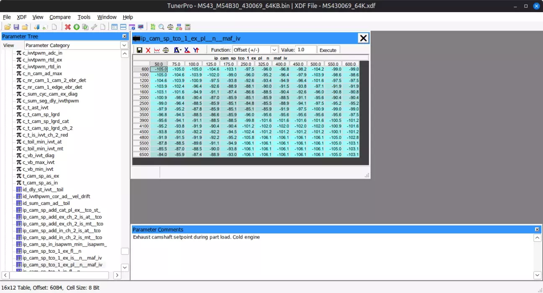Screen dimensions: 543x293
Task: Click the red X delete icon in main toolbar
Action: 68,27
